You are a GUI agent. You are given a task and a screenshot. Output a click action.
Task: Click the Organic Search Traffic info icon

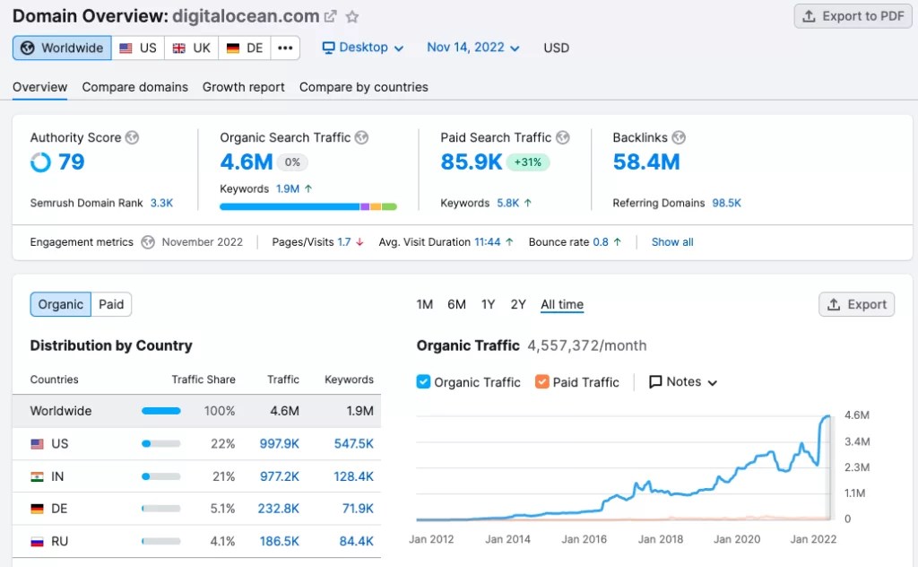(360, 137)
